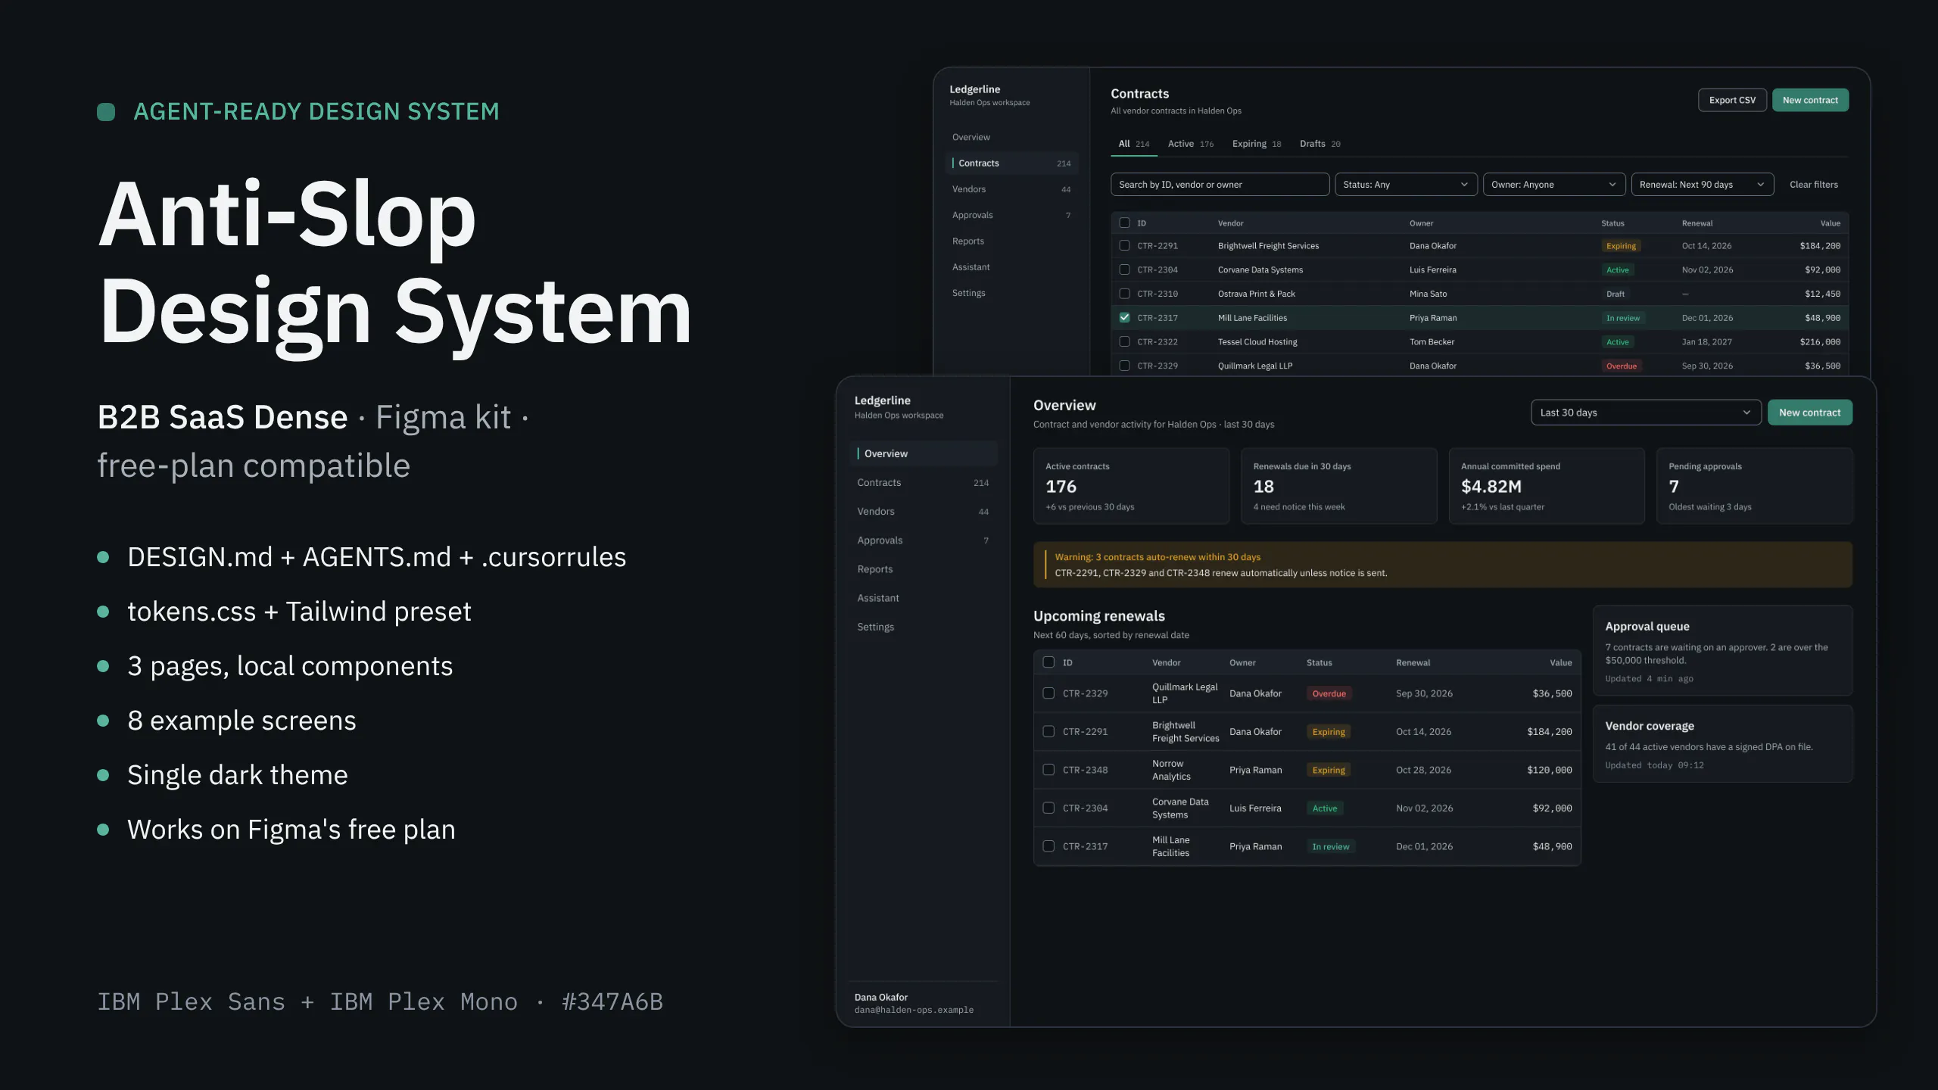
Task: Open the Expiring 18 tab
Action: click(1257, 144)
